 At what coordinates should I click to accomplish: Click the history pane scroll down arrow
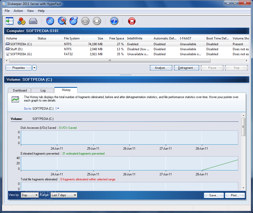243,188
